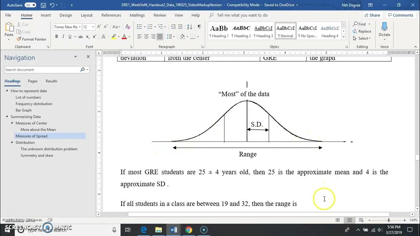The height and width of the screenshot is (236, 420).
Task: Toggle Superscript formatting
Action: [x=94, y=36]
